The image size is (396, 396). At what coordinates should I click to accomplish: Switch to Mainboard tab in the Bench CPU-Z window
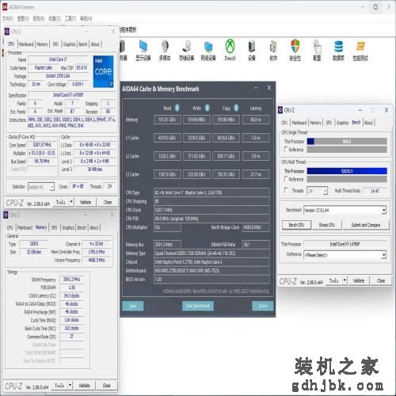(299, 123)
